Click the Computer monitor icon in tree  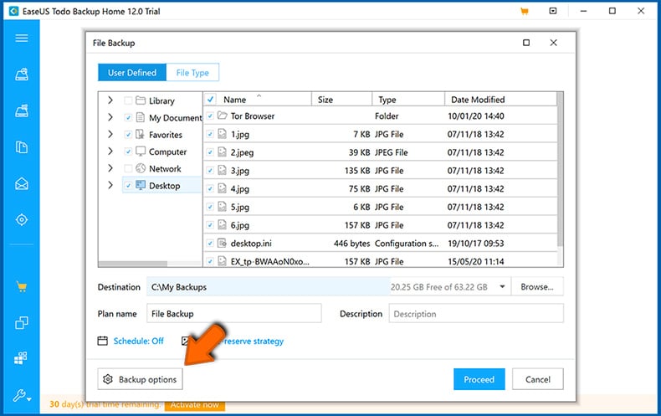tap(141, 152)
